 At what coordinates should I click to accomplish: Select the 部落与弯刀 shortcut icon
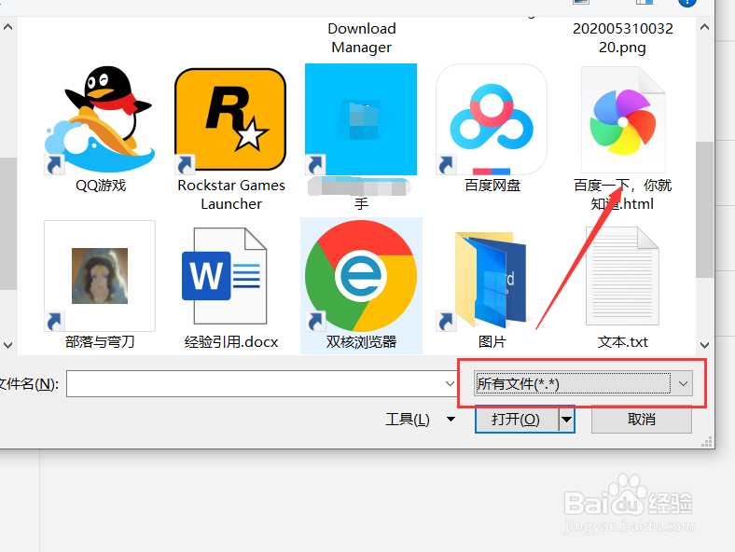(x=100, y=276)
